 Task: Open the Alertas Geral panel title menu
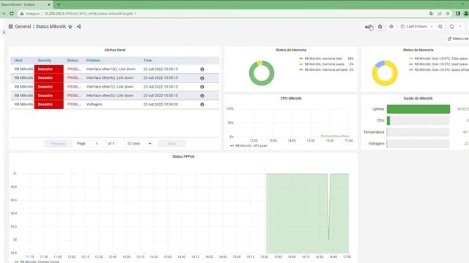point(115,50)
